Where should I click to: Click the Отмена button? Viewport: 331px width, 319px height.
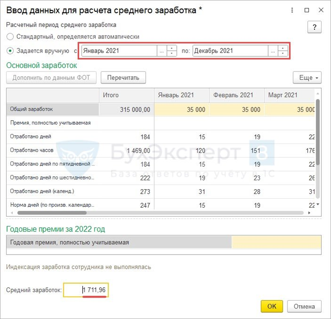click(x=304, y=306)
